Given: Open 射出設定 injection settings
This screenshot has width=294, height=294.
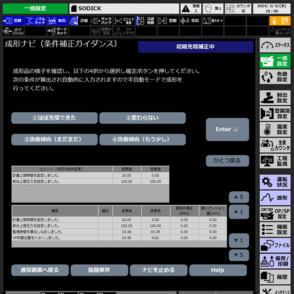Looking at the screenshot, I should [x=275, y=98].
